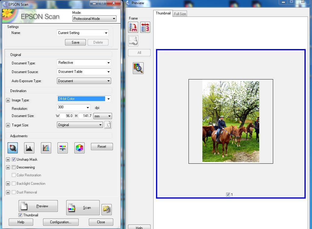Click the mirror flip icon in Preview

coord(145,27)
